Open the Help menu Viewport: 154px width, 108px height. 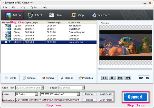(45, 7)
